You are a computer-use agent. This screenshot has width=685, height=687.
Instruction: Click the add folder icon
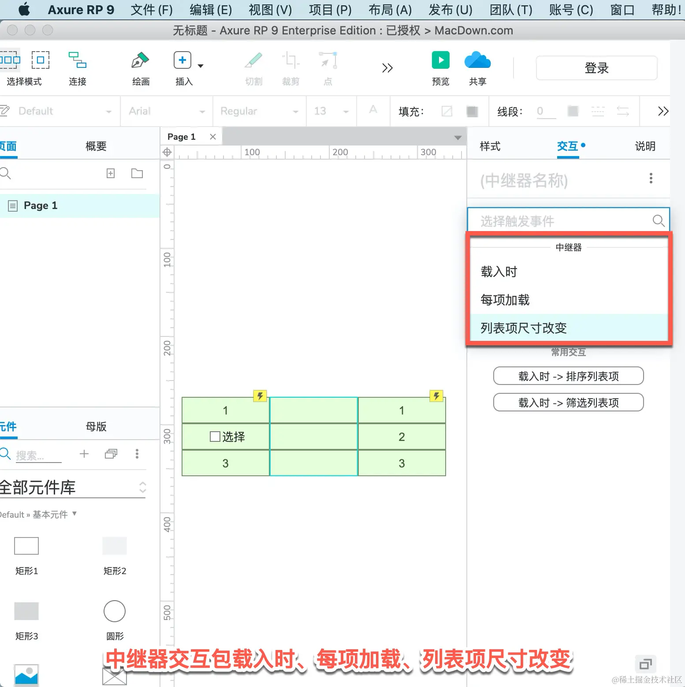tap(137, 173)
